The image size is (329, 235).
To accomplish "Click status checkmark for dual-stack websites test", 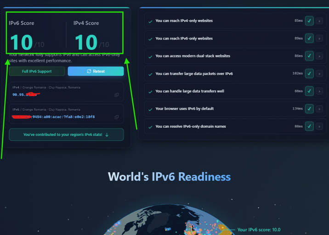I will [x=309, y=56].
